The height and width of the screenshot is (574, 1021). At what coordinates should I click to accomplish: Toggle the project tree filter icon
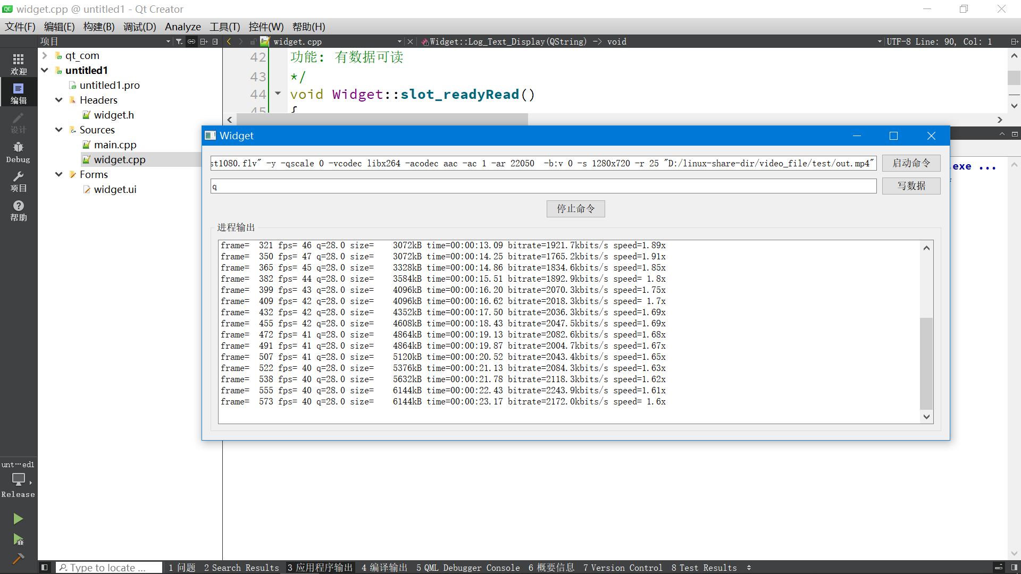pyautogui.click(x=179, y=41)
